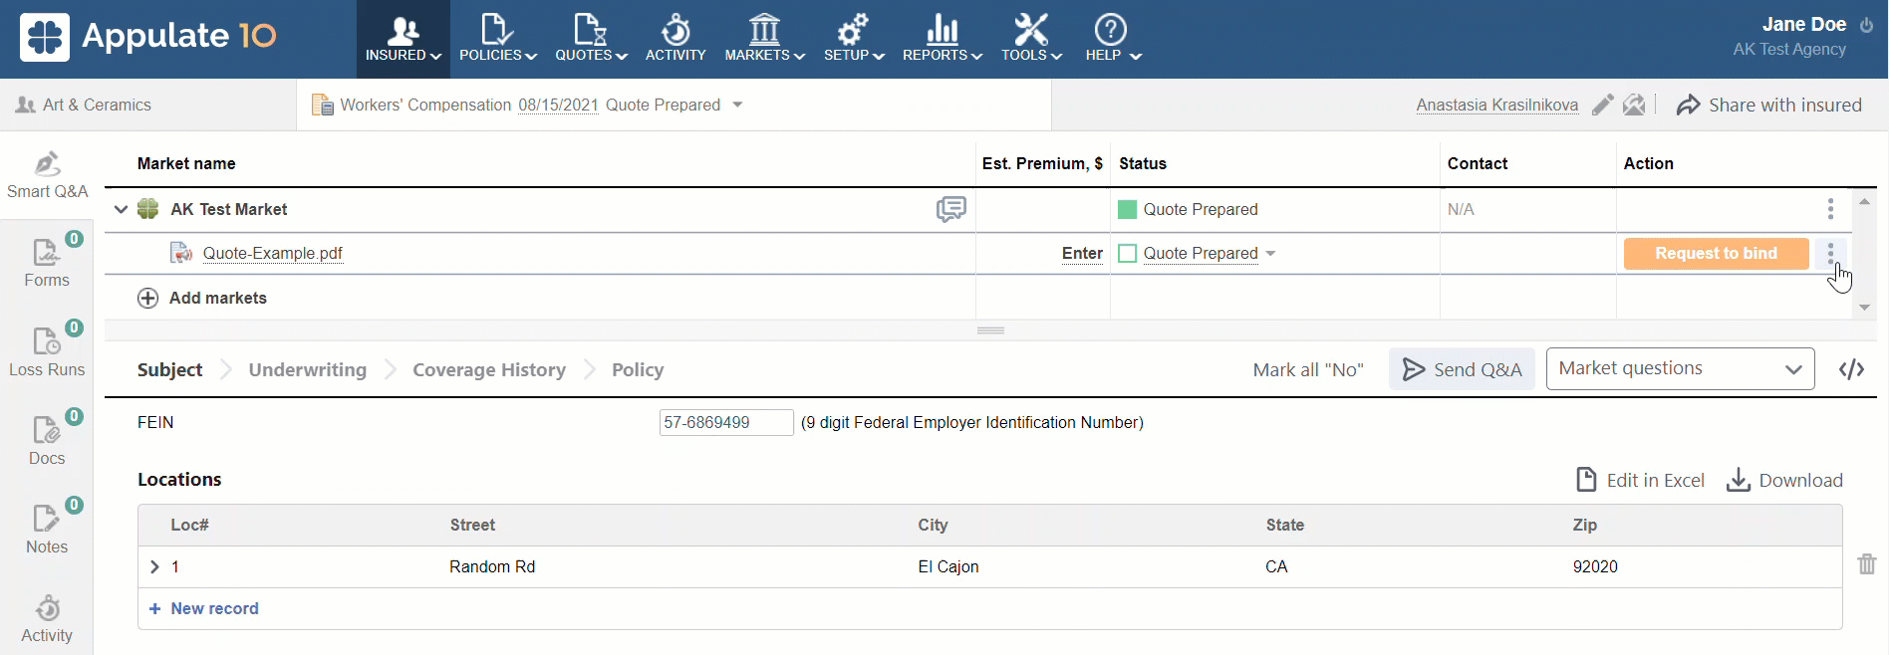Click the Appulate logo icon
The width and height of the screenshot is (1889, 655).
pos(45,38)
